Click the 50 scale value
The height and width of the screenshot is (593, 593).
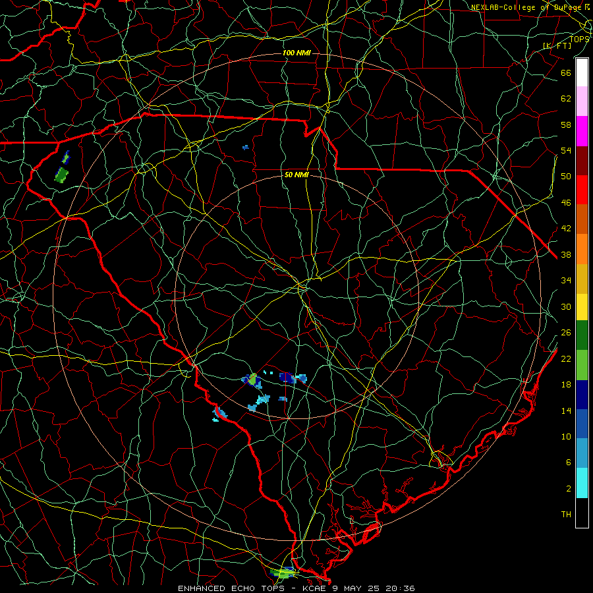pos(566,177)
